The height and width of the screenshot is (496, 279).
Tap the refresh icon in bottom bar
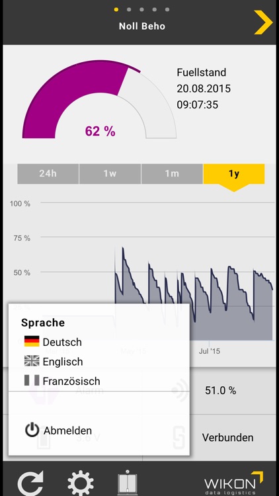tap(30, 483)
